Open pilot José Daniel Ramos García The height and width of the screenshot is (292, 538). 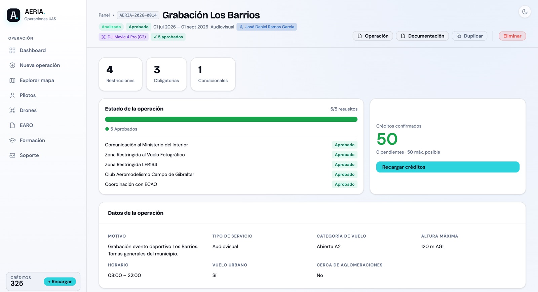267,27
